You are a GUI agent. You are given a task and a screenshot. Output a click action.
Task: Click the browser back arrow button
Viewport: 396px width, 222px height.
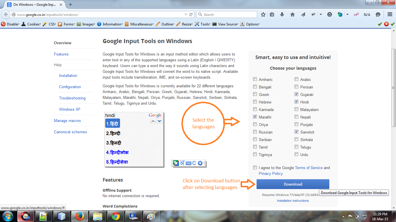coord(6,14)
